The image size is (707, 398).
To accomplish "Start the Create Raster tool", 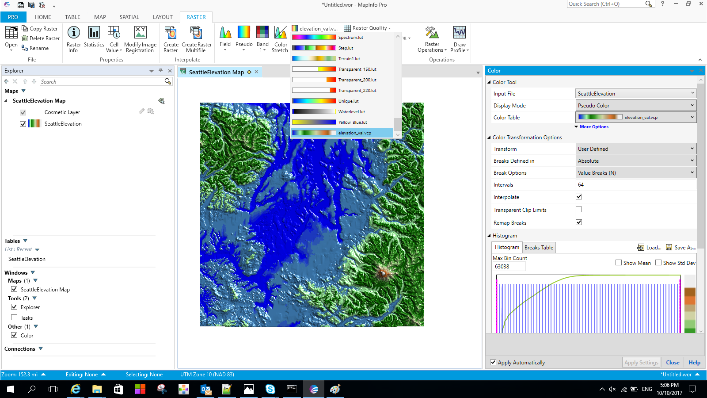I will 171,39.
